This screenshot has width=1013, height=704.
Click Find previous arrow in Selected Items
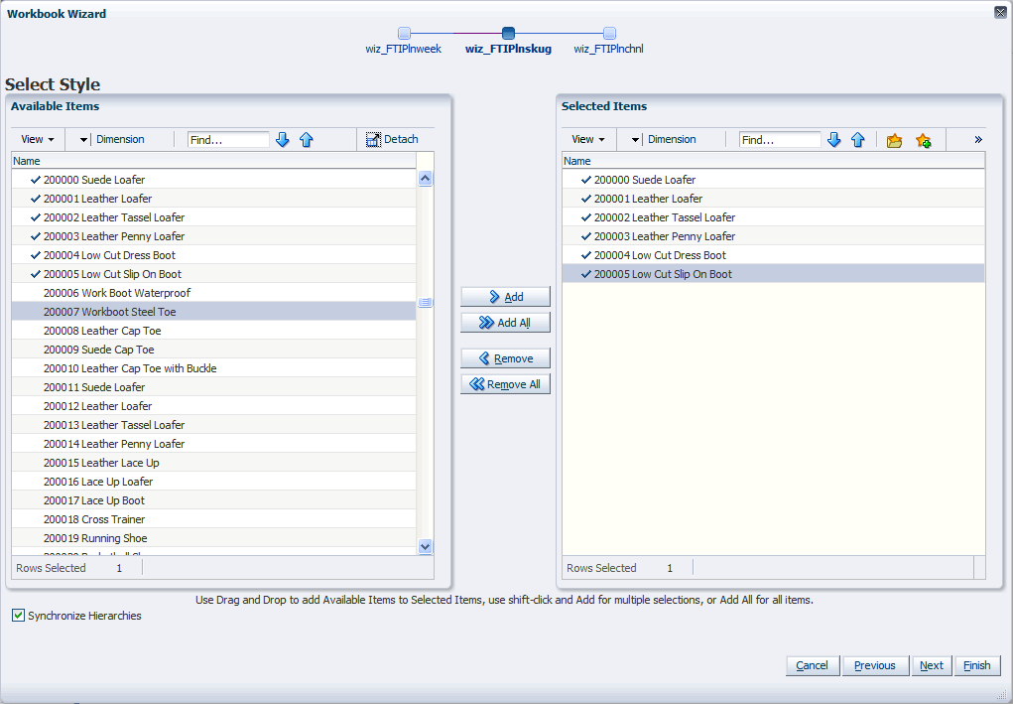pyautogui.click(x=858, y=140)
